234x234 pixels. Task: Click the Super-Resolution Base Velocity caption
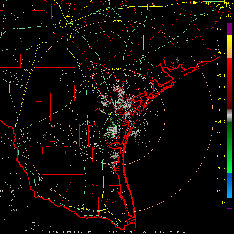pyautogui.click(x=117, y=232)
